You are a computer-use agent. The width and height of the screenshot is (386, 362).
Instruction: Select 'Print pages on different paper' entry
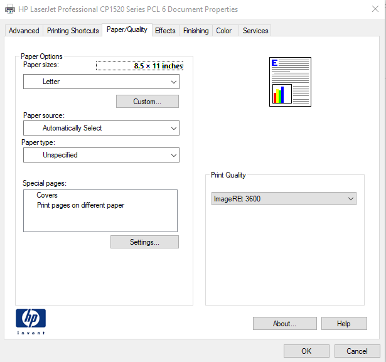(x=80, y=205)
